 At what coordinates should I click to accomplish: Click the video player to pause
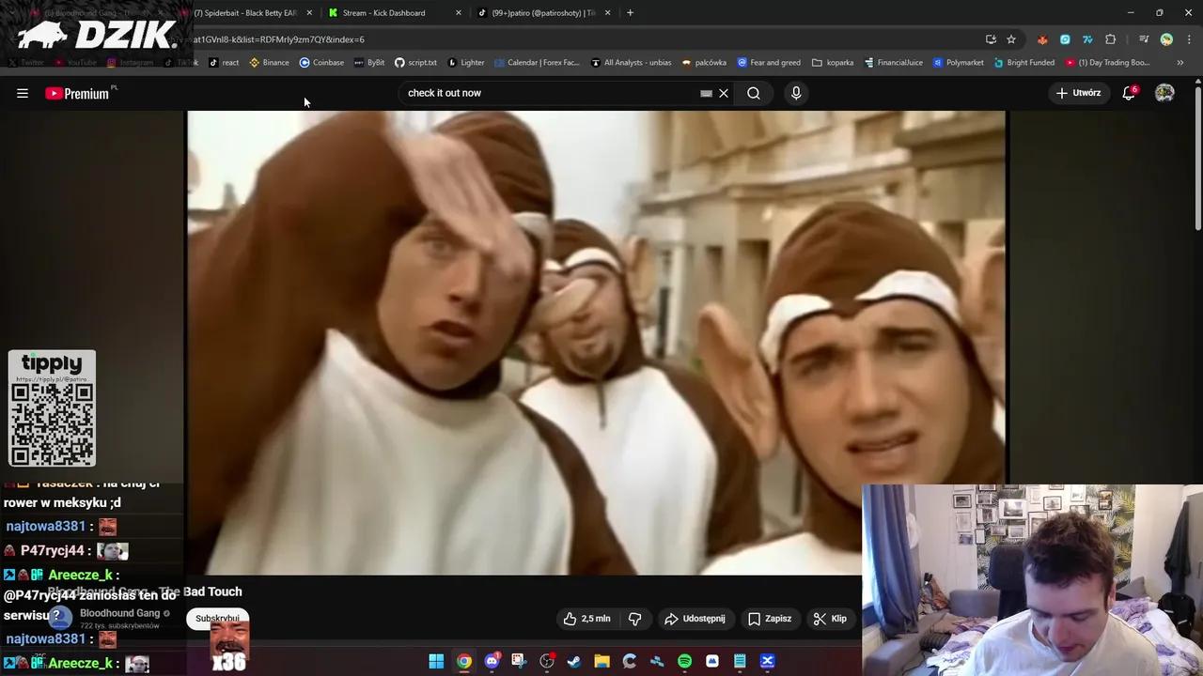[596, 343]
